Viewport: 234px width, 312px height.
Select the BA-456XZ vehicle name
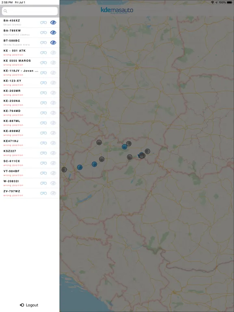point(12,20)
